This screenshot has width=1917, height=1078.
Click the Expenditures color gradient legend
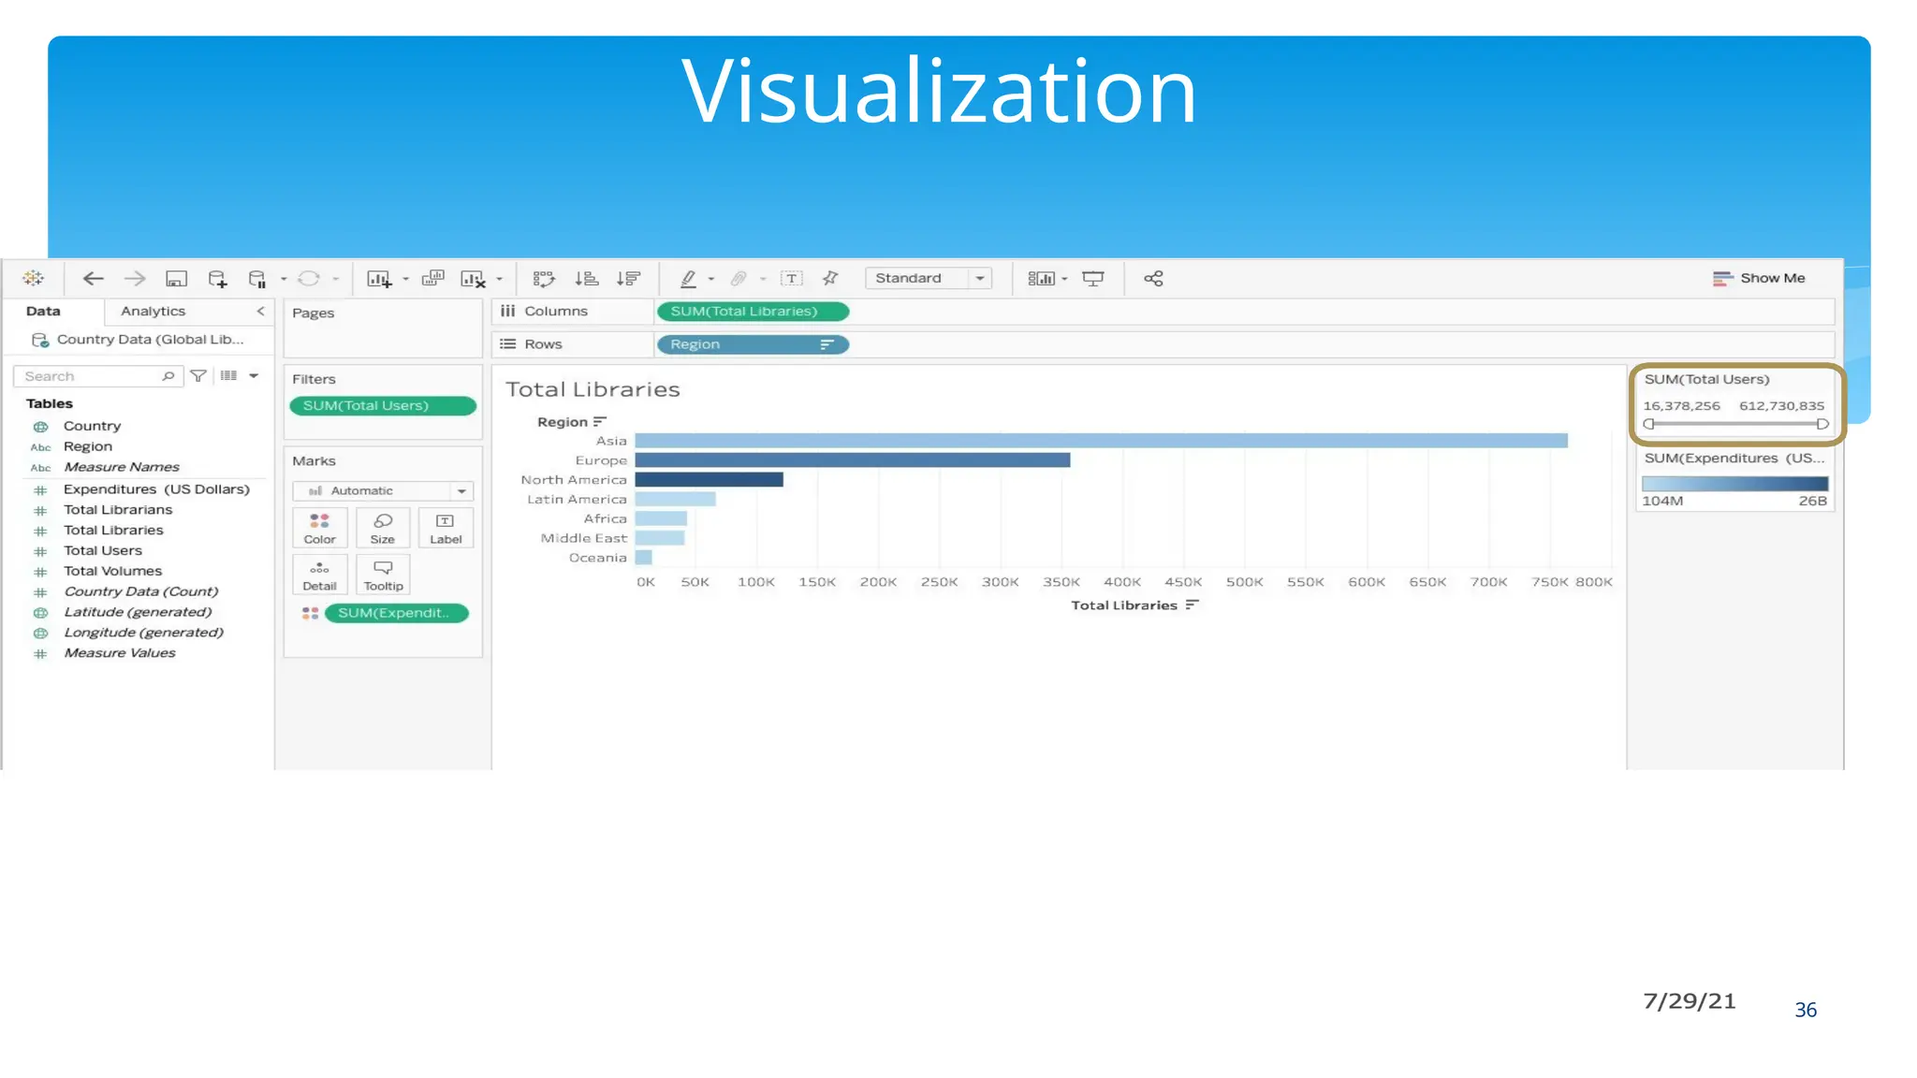pos(1734,484)
